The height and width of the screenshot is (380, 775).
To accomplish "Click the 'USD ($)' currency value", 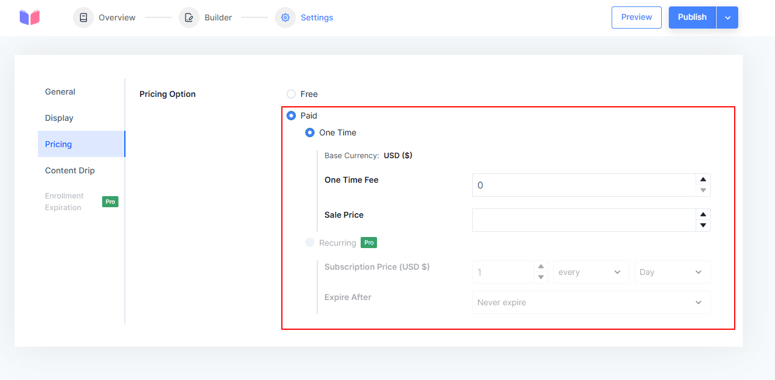I will point(398,156).
